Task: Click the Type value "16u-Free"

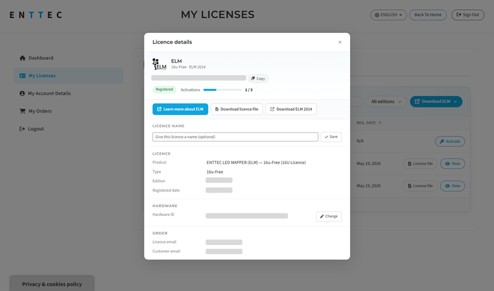Action: [x=215, y=172]
